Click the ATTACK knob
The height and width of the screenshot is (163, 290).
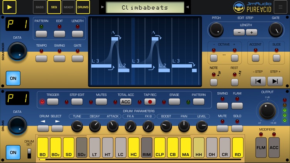tap(113, 126)
